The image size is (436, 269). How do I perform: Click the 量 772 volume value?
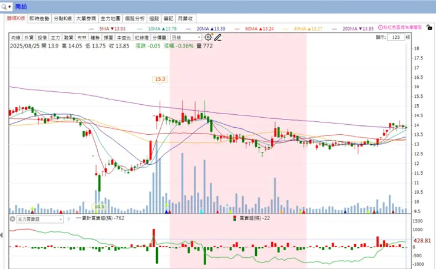[x=204, y=46]
